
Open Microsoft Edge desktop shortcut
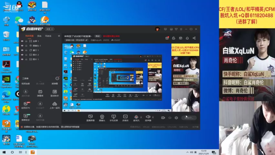pyautogui.click(x=6, y=97)
